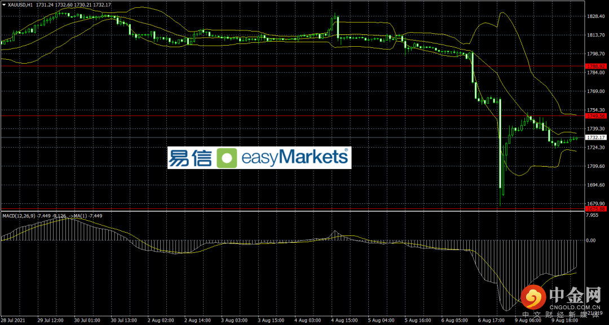Click the 5 Aug 16:00 time label
The width and height of the screenshot is (609, 325).
tap(419, 321)
